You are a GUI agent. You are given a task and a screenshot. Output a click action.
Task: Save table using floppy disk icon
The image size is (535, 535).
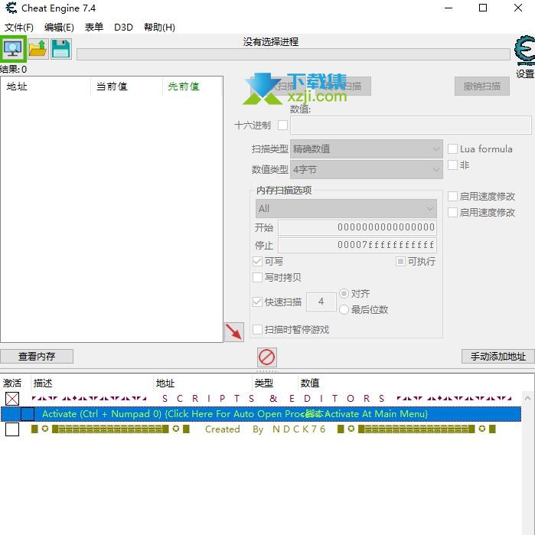click(x=61, y=49)
